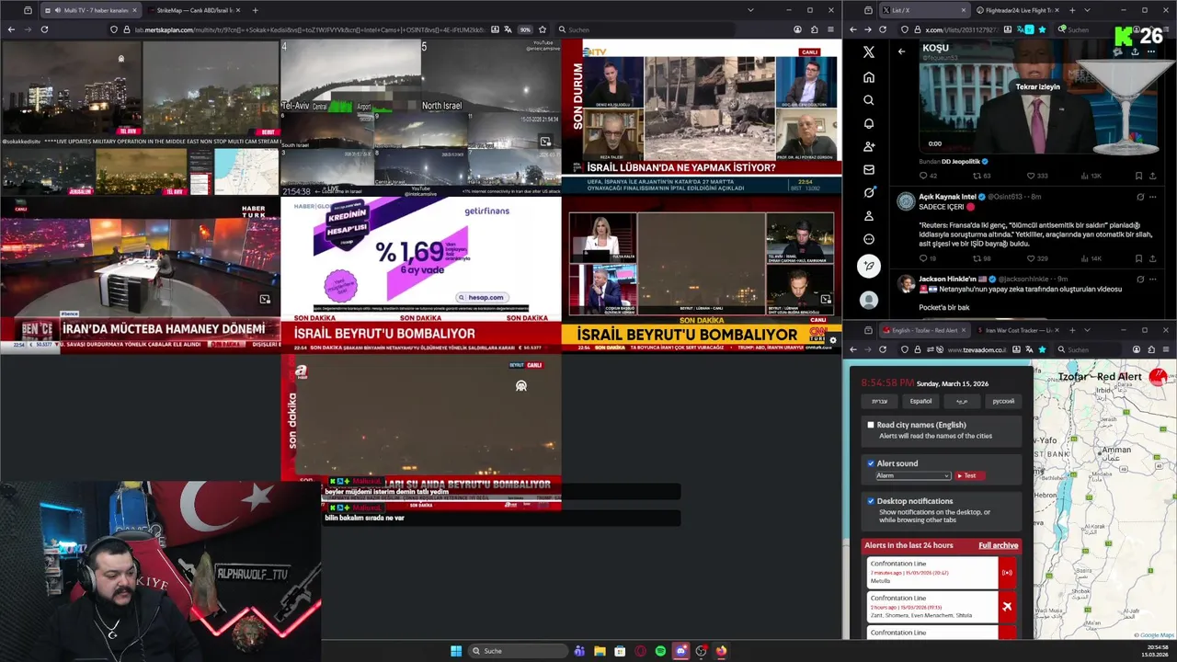Switch Tzofar language to Hebrew (עברית)
This screenshot has height=662, width=1177.
click(880, 401)
